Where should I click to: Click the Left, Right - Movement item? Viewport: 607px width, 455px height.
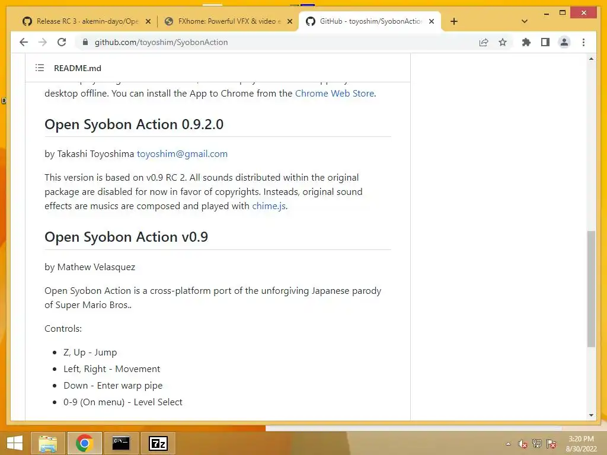coord(111,369)
